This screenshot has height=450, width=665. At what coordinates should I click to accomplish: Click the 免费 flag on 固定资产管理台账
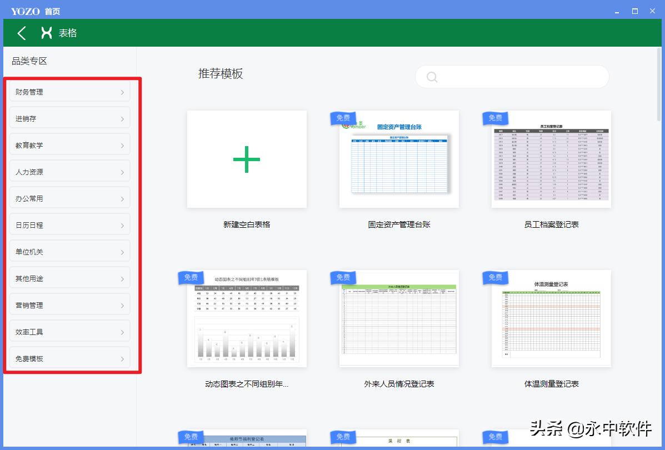(342, 118)
